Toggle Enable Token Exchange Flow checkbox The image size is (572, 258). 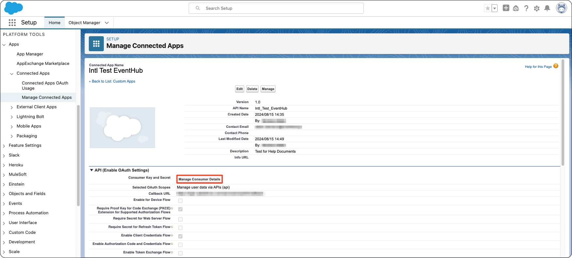(x=180, y=253)
